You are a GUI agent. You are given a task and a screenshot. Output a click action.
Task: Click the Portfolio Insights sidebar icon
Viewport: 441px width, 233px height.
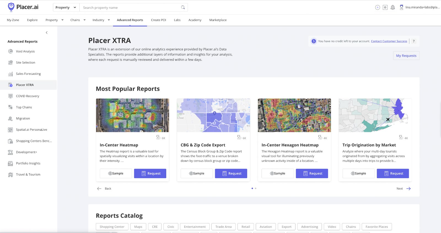(x=10, y=163)
